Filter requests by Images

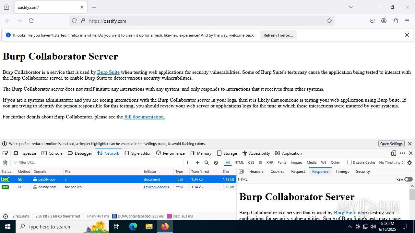click(296, 162)
